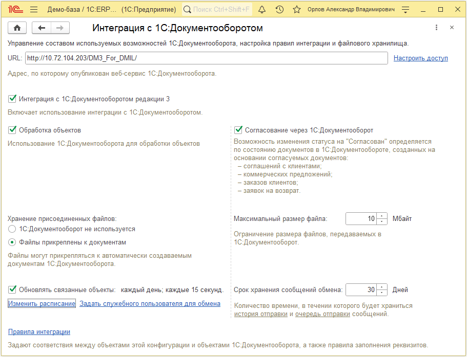This screenshot has height=357, width=467.
Task: Toggle Обновлять связанные объекты checkbox
Action: (x=12, y=289)
